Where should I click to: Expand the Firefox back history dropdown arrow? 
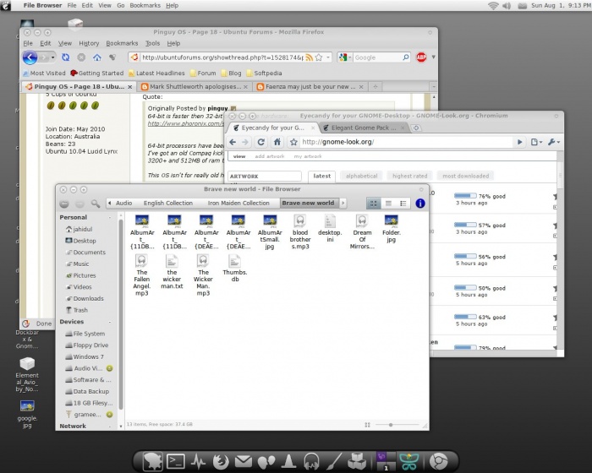[x=53, y=57]
